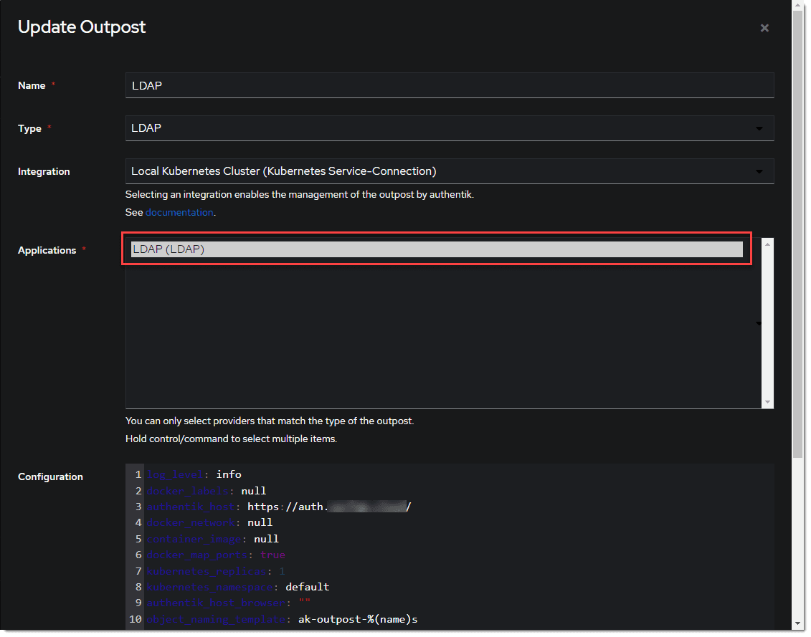The height and width of the screenshot is (637, 811).
Task: Close the Update Outpost dialog
Action: pyautogui.click(x=764, y=28)
